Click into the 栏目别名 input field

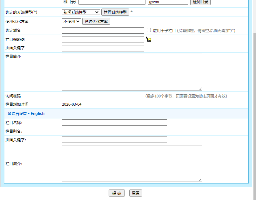[x=114, y=131]
